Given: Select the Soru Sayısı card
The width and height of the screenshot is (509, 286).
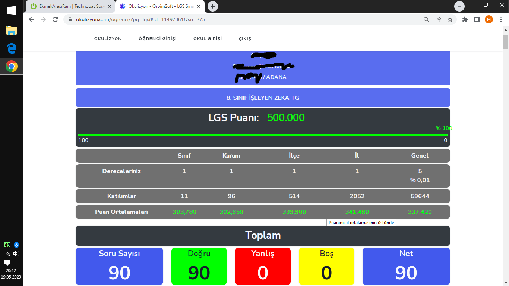Looking at the screenshot, I should [119, 266].
